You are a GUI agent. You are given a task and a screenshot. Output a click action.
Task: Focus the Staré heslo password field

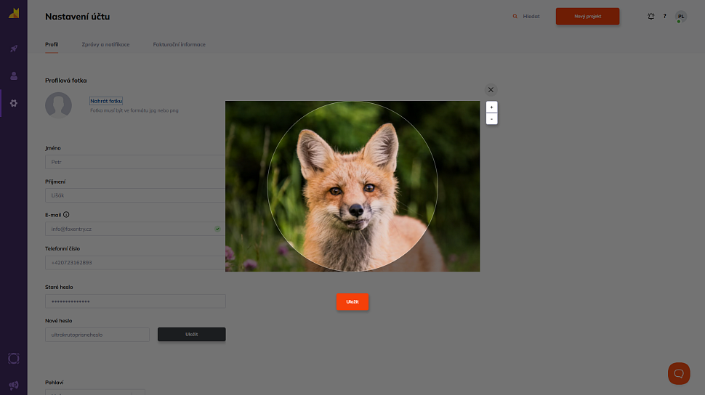click(x=135, y=301)
